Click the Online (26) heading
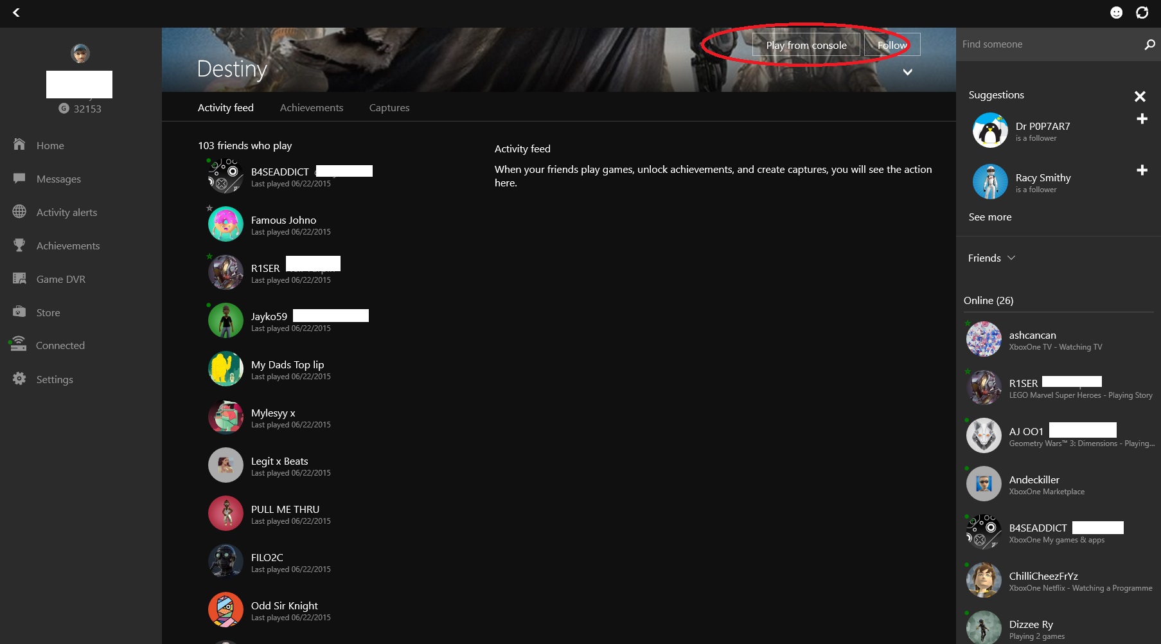 988,300
